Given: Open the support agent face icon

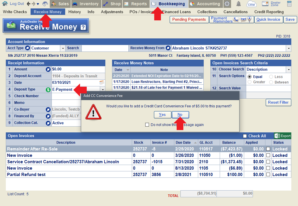Looking at the screenshot, I should (45, 3).
